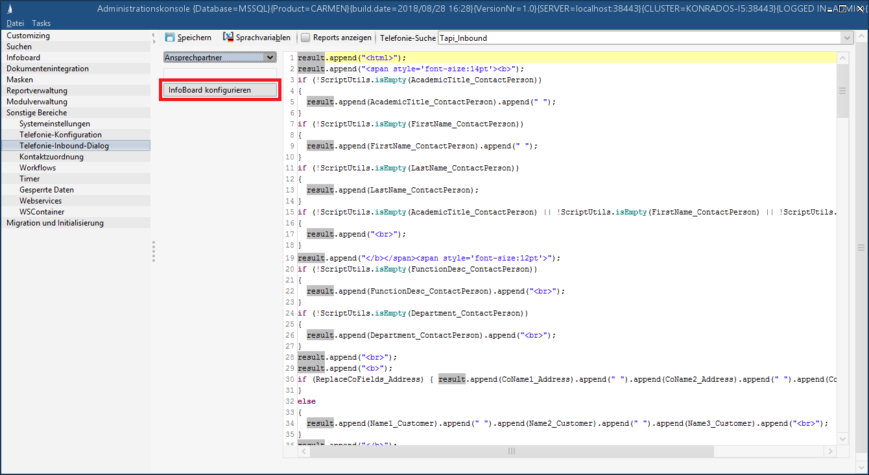Click the horizontal scrollbar thumb in code editor

[x=511, y=451]
